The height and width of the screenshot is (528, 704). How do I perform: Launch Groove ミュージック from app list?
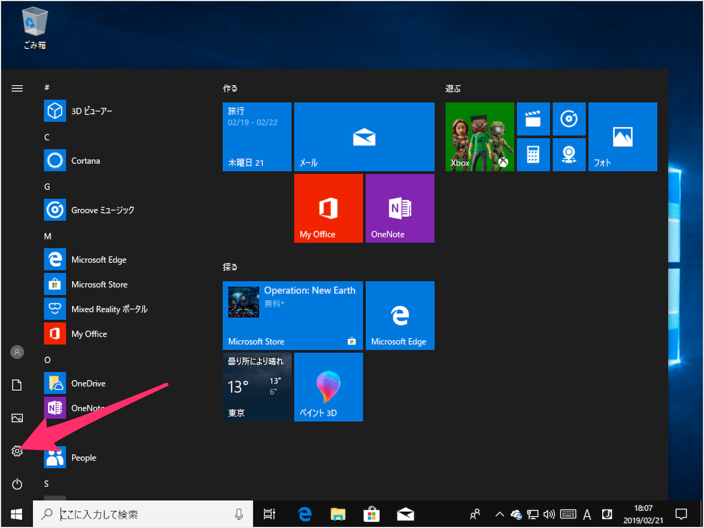point(121,210)
